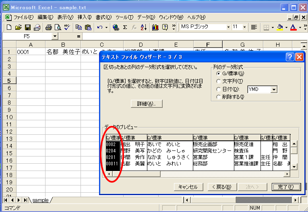Select the 販売企画部 preview column cell

click(x=205, y=144)
